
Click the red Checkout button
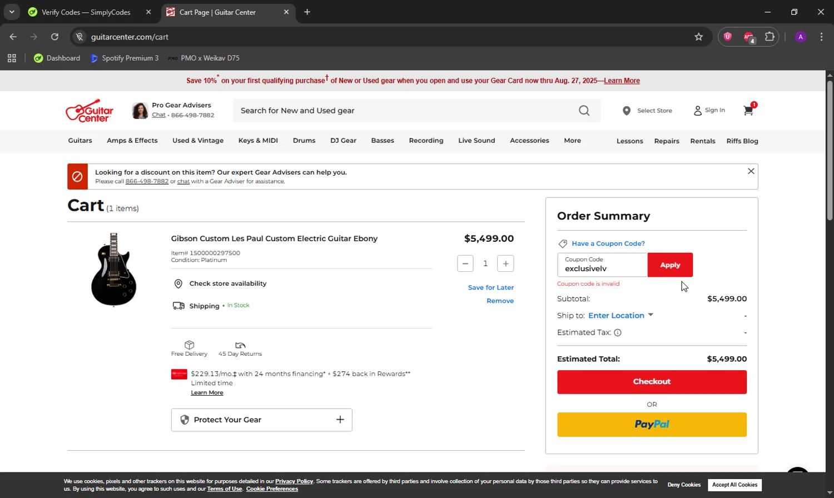click(652, 382)
